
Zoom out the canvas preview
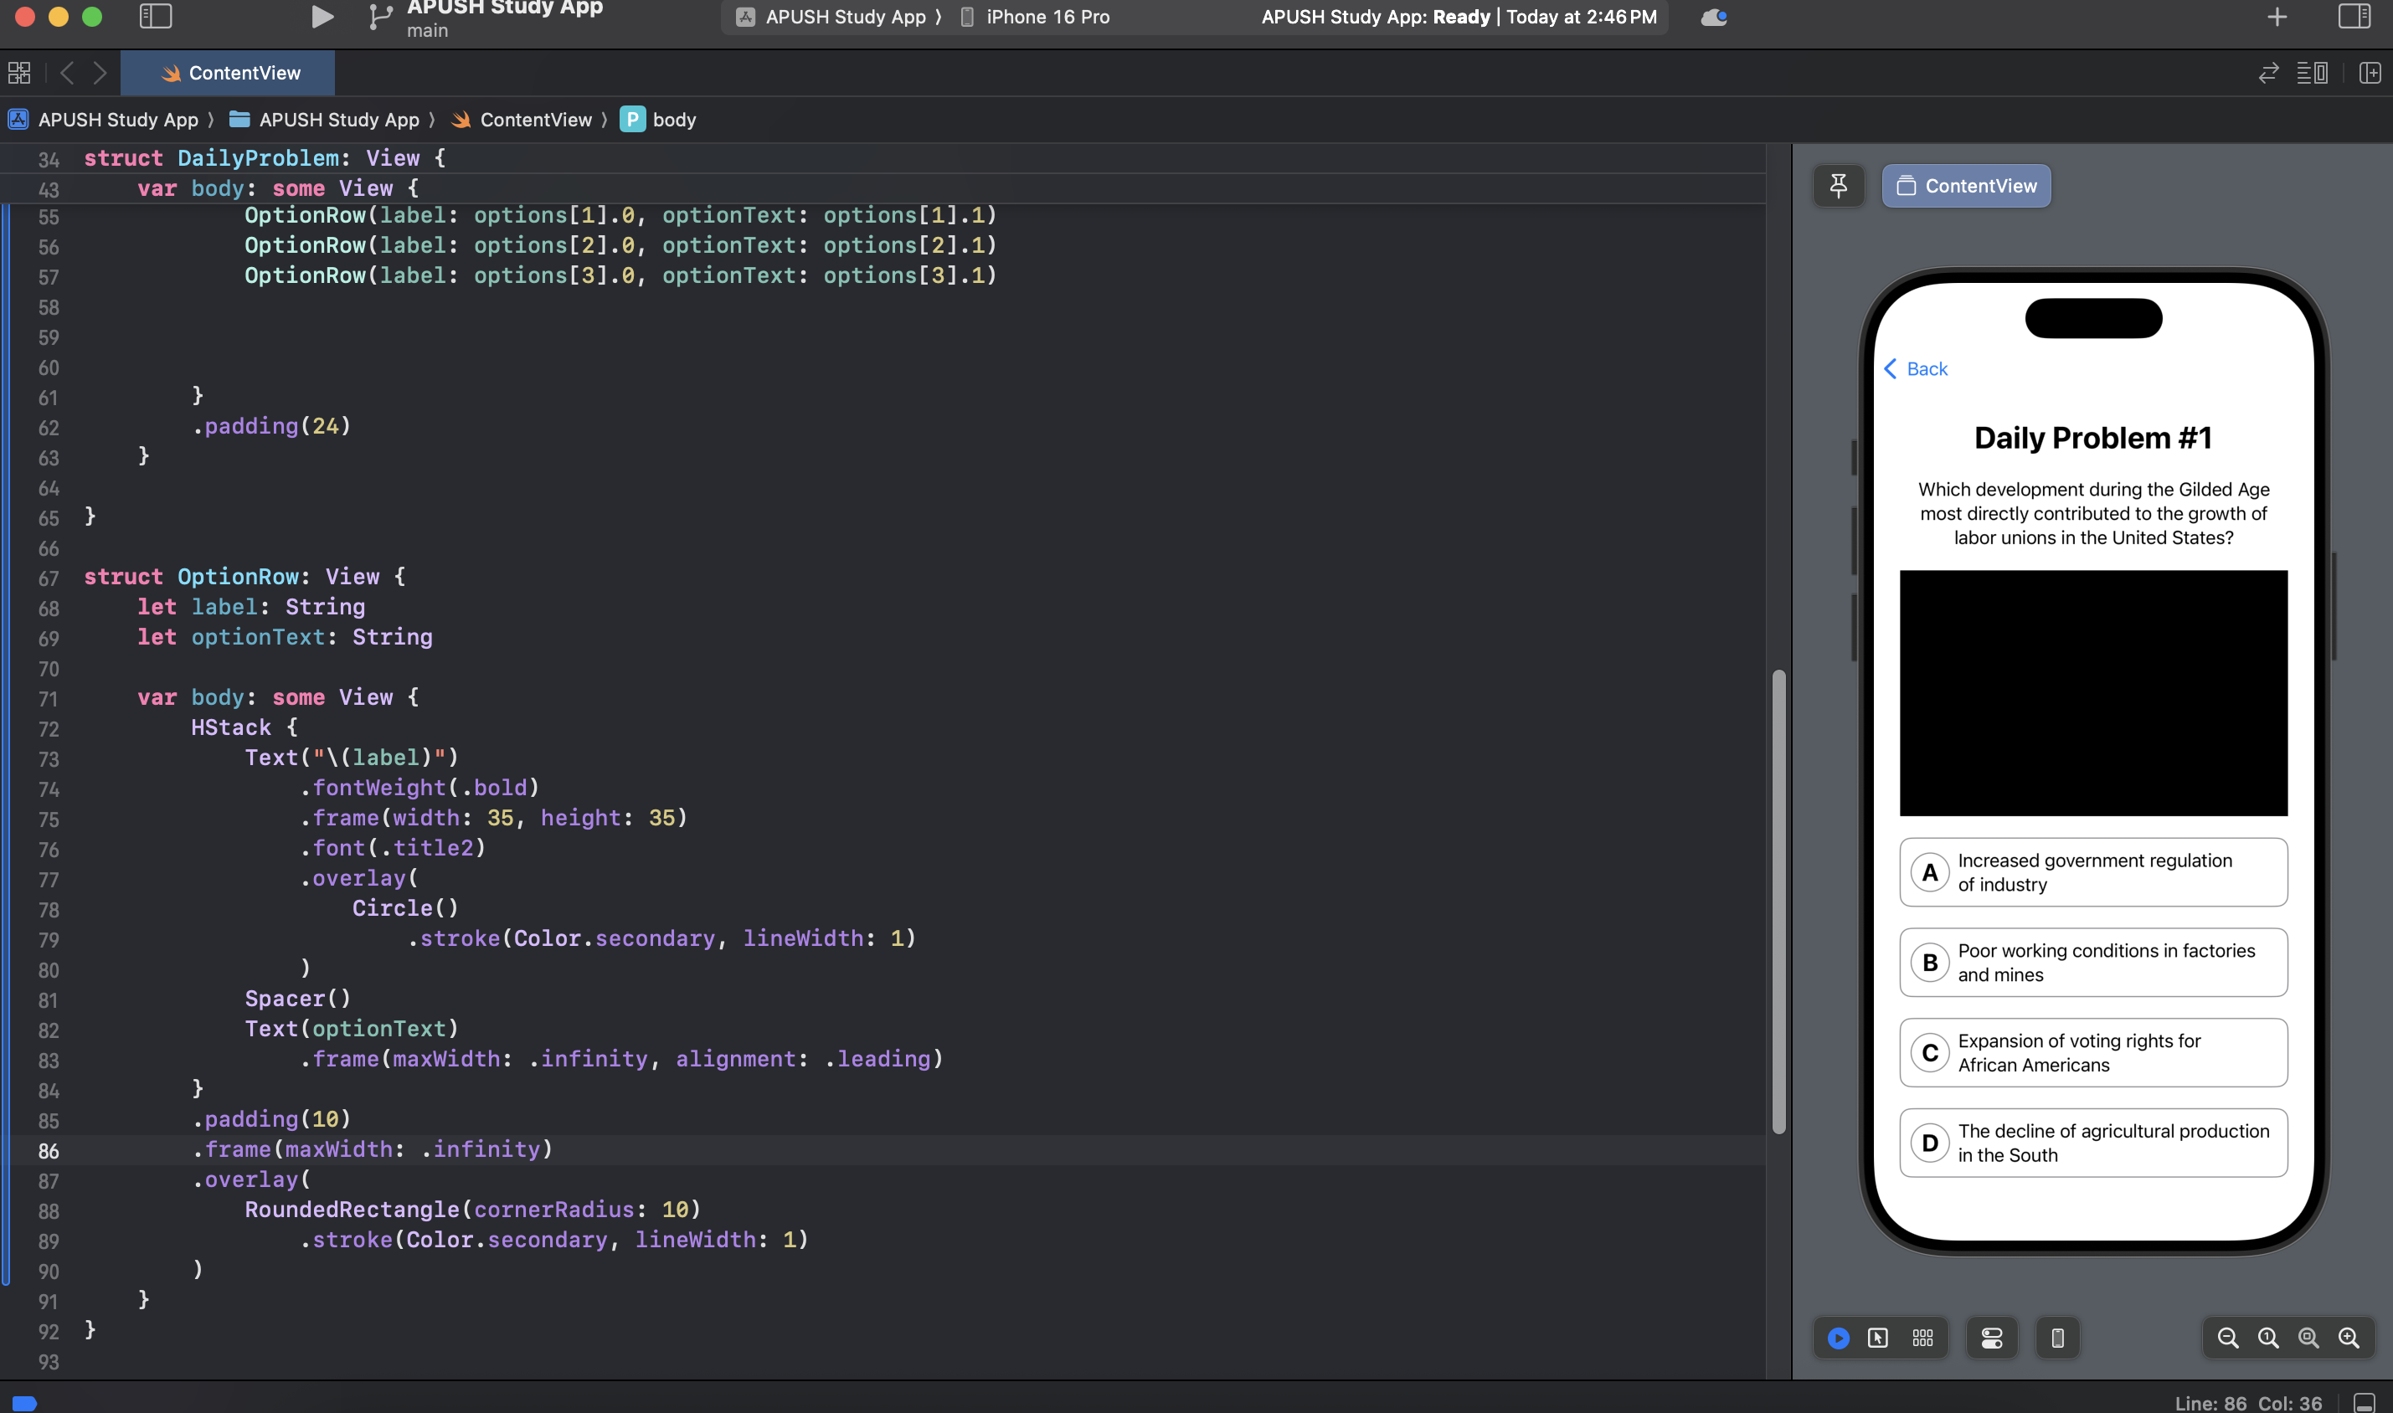pyautogui.click(x=2227, y=1338)
